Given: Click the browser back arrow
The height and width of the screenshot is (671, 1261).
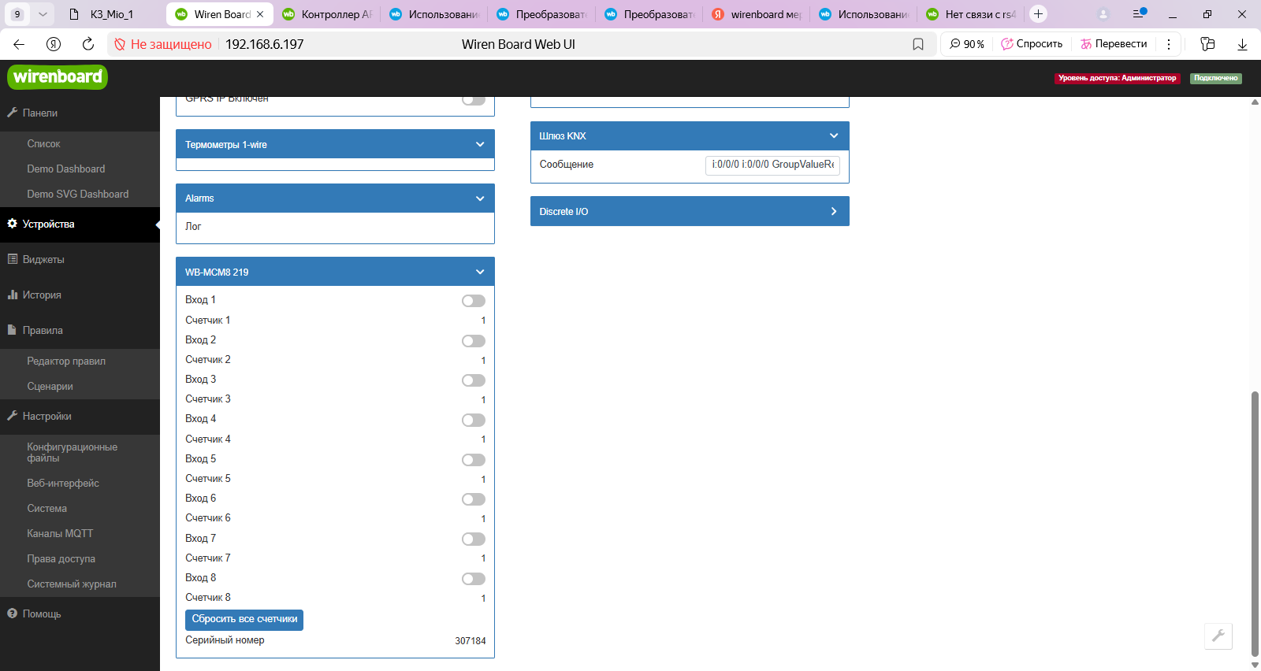Looking at the screenshot, I should click(x=19, y=44).
